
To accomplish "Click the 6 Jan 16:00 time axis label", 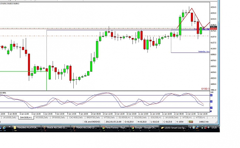I will point(36,114).
